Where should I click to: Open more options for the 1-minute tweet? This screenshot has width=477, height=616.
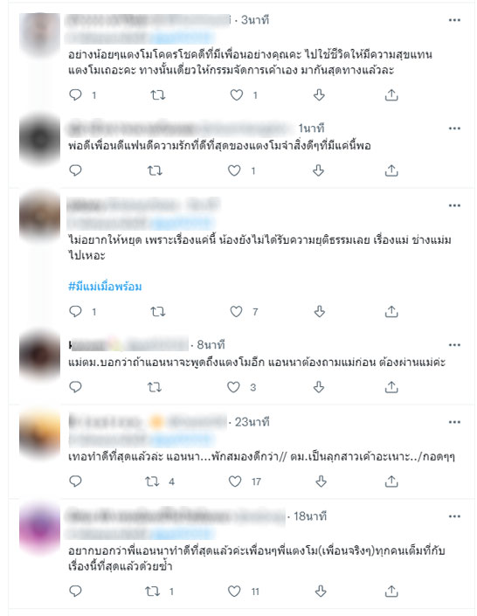[454, 128]
